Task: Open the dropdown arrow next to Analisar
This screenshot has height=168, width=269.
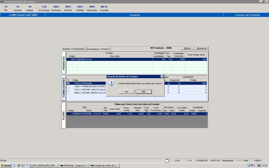Action: 37,8
